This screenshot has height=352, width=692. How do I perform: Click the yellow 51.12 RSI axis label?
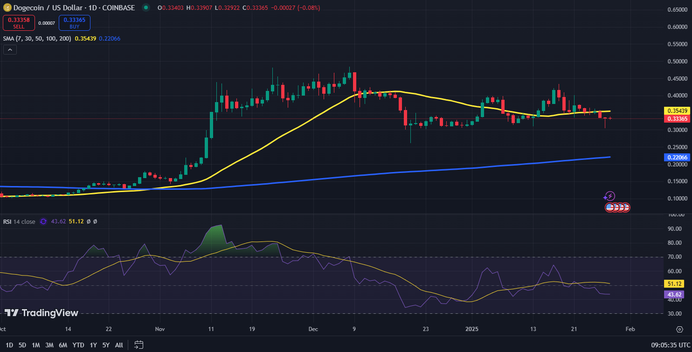click(x=673, y=284)
